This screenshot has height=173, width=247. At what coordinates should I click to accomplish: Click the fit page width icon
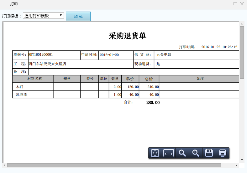click(x=169, y=153)
